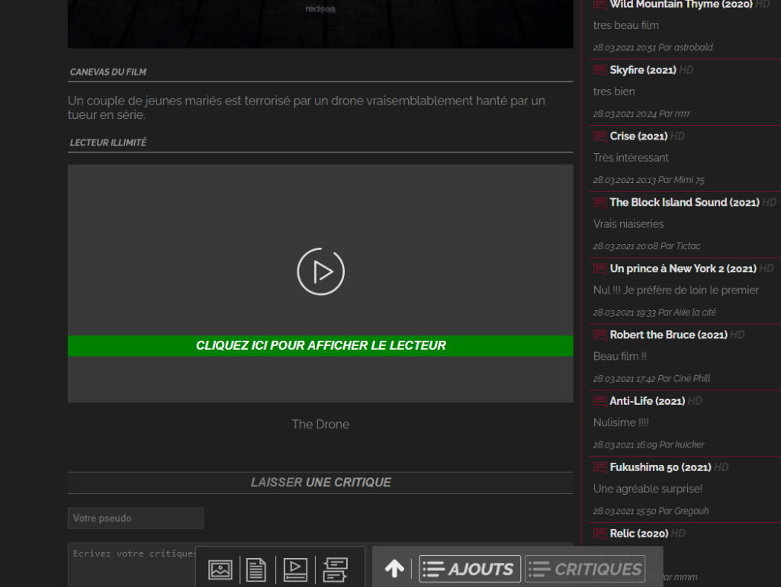Click comment icon beside Un prince à New York 2

[x=599, y=269]
